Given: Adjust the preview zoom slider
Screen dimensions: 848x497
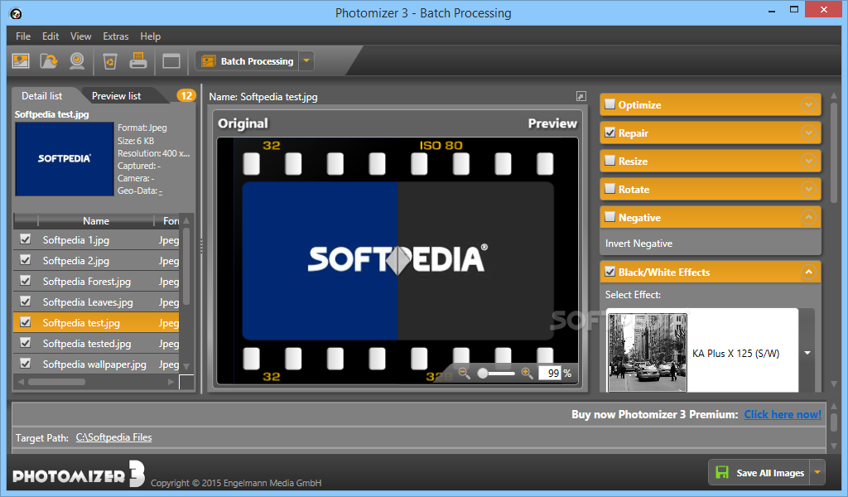Looking at the screenshot, I should 496,374.
